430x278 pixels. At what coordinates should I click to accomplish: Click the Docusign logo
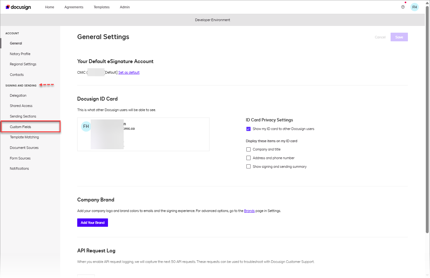tap(18, 7)
